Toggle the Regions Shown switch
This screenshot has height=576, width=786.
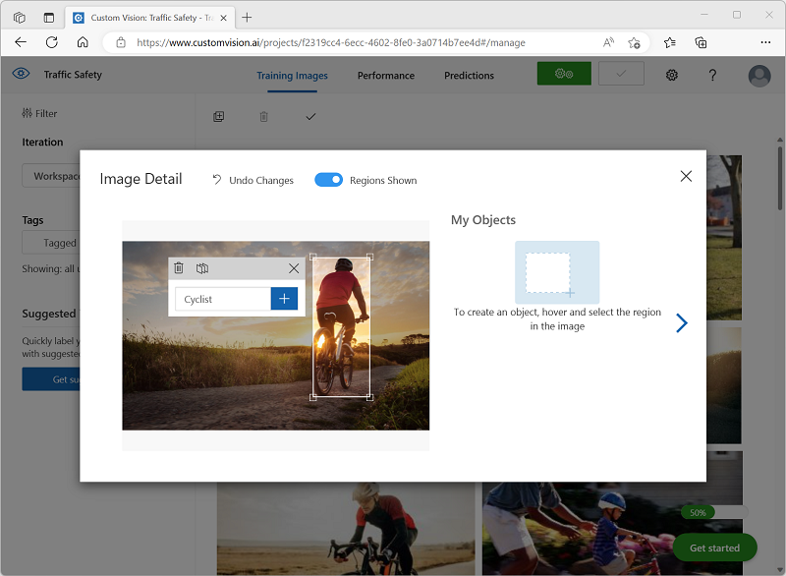coord(328,180)
